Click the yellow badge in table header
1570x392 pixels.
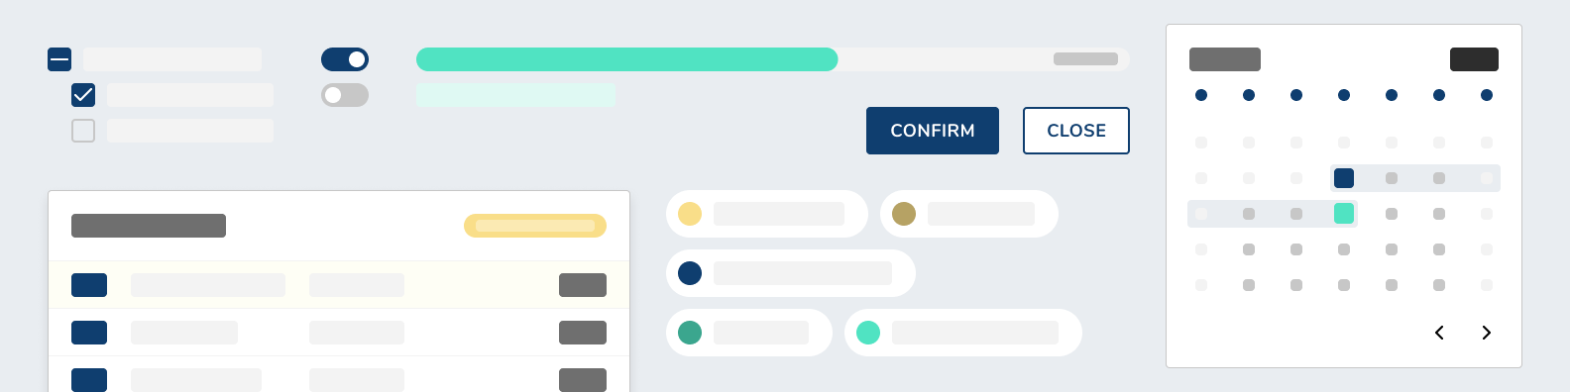(x=535, y=226)
